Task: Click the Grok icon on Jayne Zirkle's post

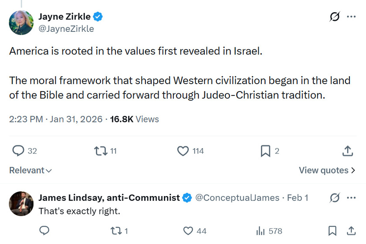Action: [x=335, y=17]
